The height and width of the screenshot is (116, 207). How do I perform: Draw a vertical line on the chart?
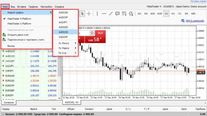pyautogui.click(x=97, y=13)
